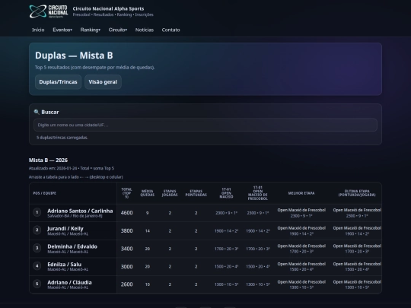Image resolution: width=411 pixels, height=308 pixels.
Task: Select the Jurandi / Kelly team name
Action: click(x=65, y=229)
